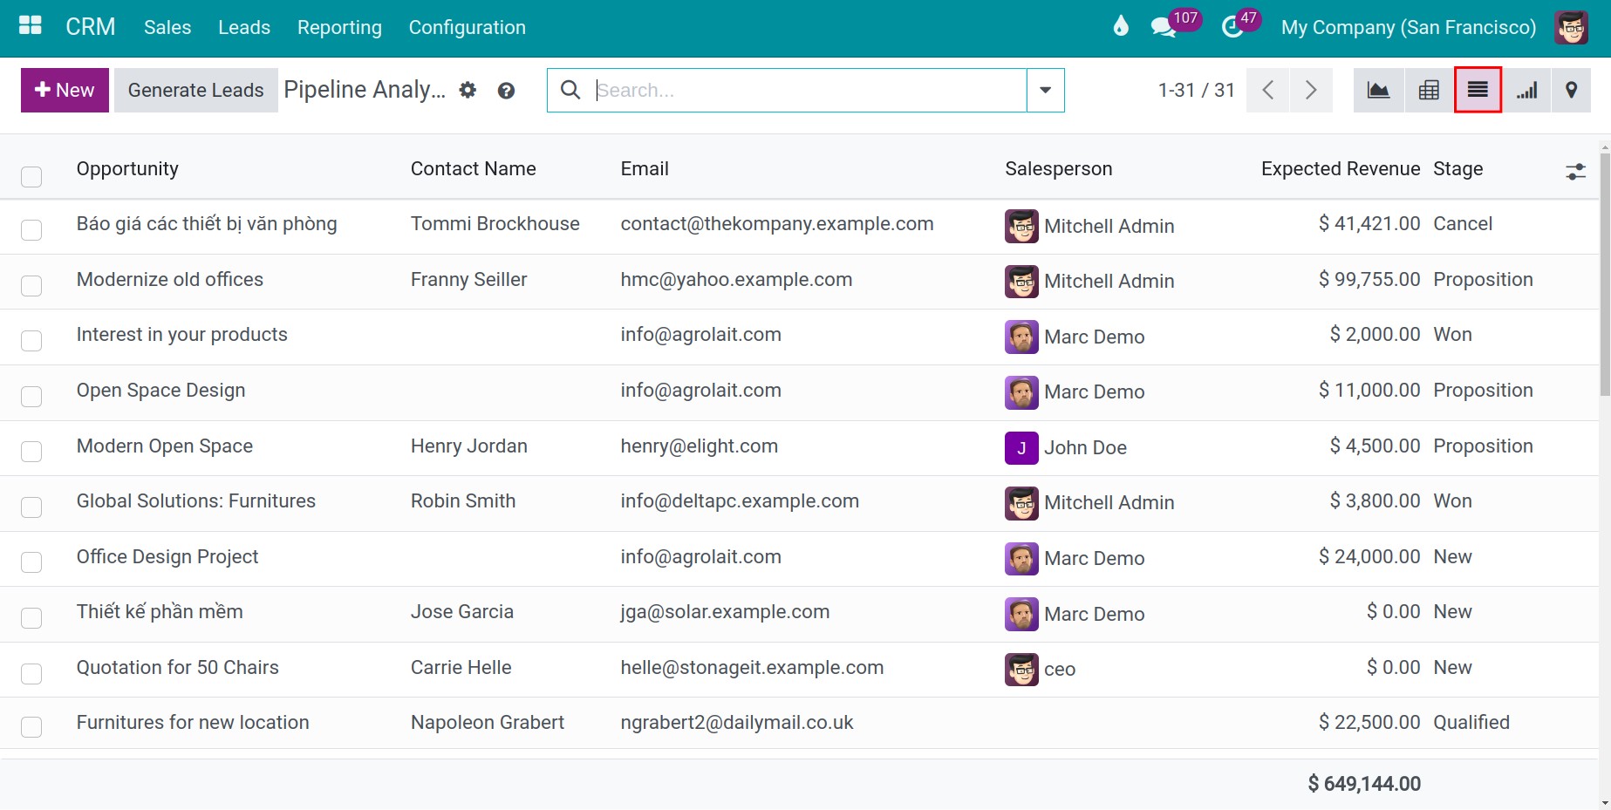
Task: Click contact name Napoleon Grabert
Action: click(487, 722)
